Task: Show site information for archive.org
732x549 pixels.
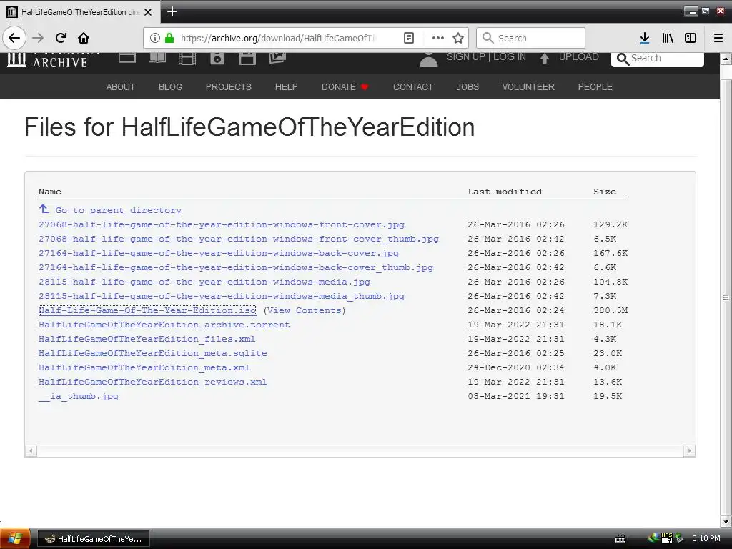Action: pyautogui.click(x=155, y=38)
